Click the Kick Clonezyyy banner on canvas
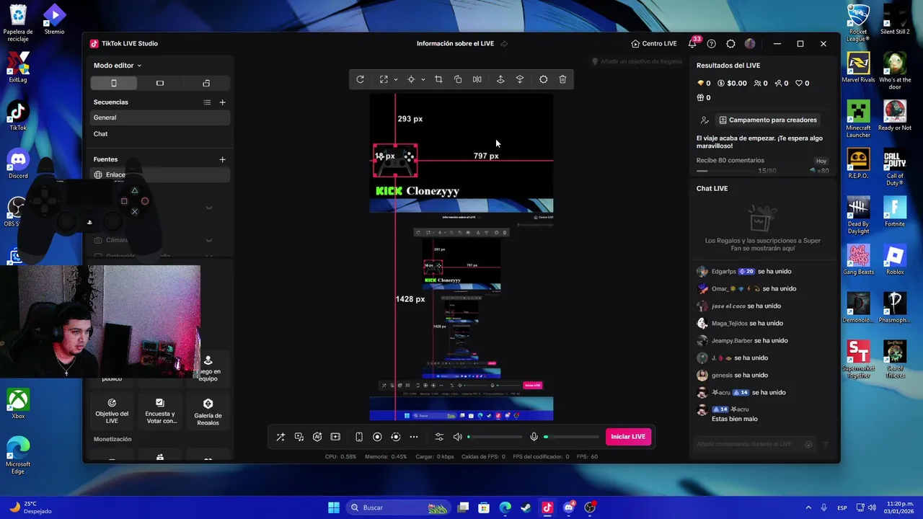 pyautogui.click(x=418, y=191)
